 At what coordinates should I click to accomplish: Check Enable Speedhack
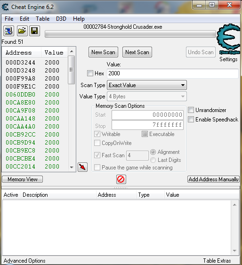point(191,119)
